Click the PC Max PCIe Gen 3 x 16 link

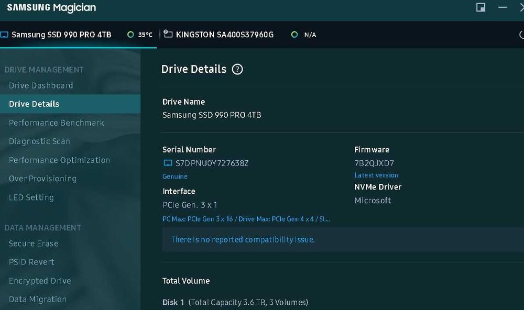[x=246, y=219]
